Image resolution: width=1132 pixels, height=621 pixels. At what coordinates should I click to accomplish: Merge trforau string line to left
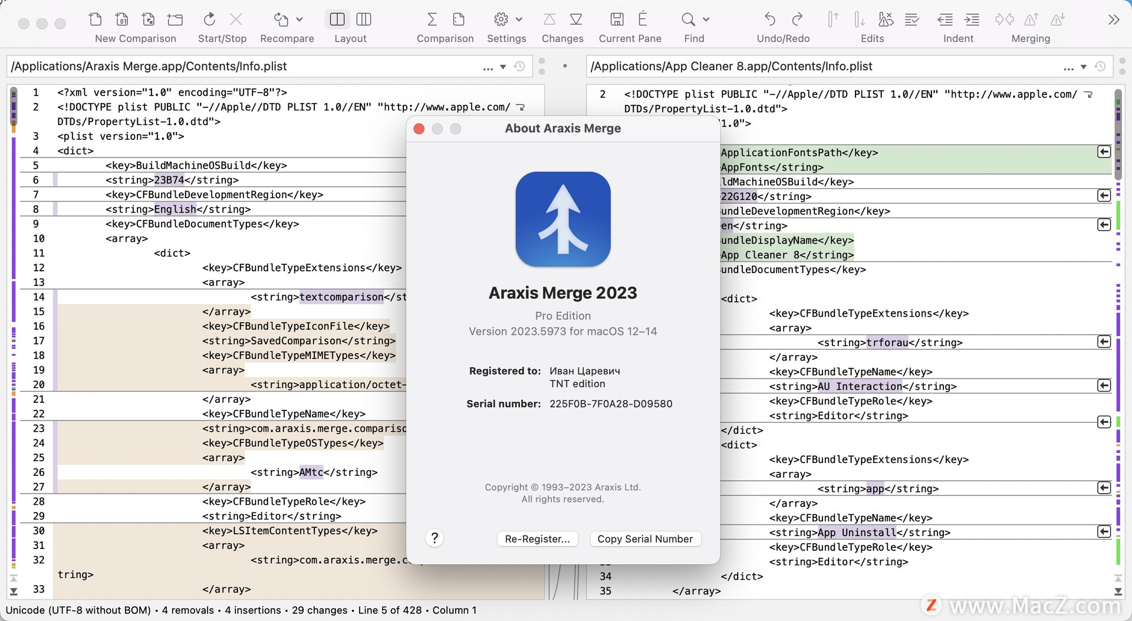pyautogui.click(x=1104, y=342)
